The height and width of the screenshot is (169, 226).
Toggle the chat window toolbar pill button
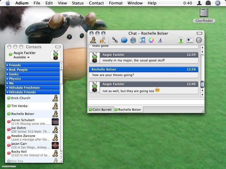[199, 33]
